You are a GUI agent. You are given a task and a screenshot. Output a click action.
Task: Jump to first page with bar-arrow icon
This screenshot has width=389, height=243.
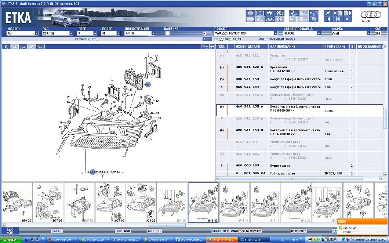328,19
